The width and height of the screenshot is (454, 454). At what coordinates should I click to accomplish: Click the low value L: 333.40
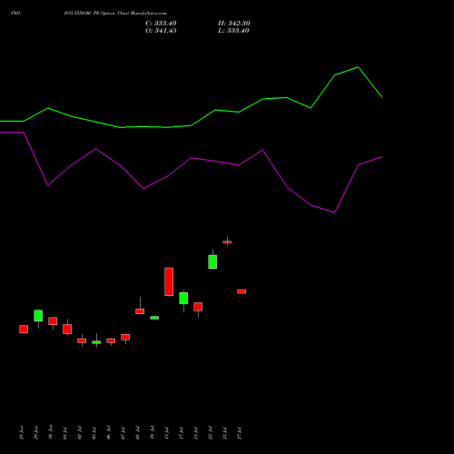click(233, 31)
